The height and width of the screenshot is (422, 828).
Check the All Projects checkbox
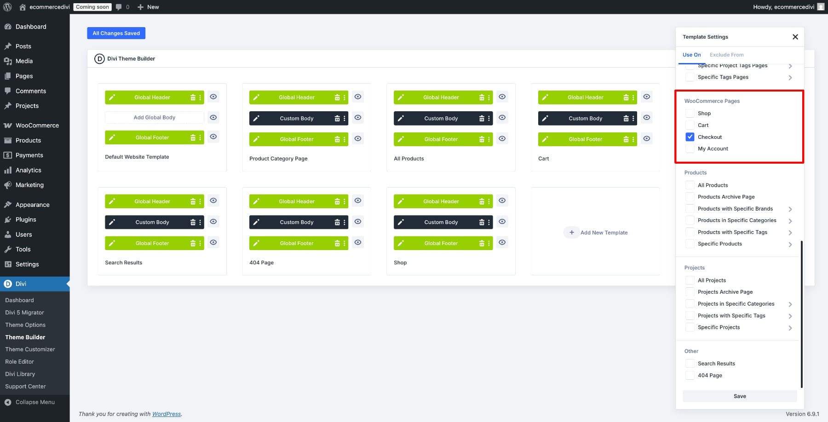point(690,280)
